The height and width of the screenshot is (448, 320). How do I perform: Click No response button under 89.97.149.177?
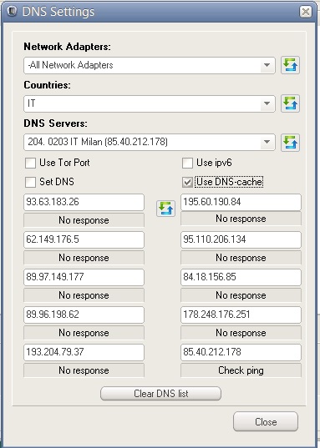(84, 295)
